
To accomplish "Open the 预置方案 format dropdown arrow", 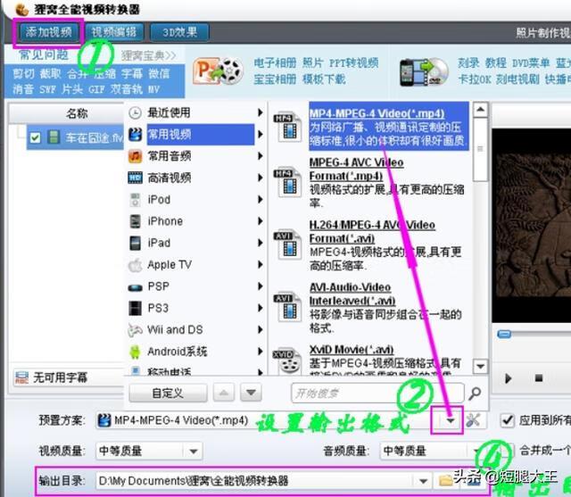I will point(451,420).
